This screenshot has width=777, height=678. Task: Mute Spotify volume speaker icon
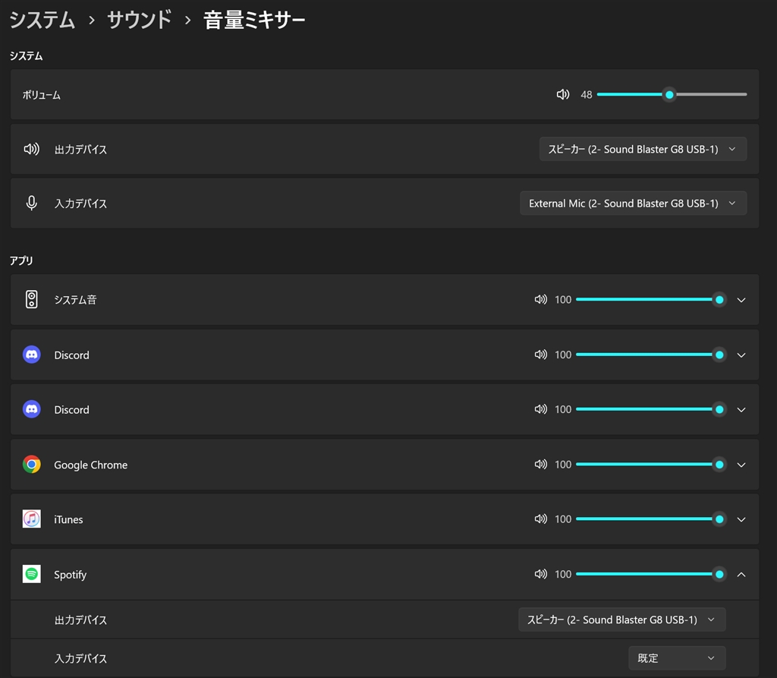click(x=540, y=574)
